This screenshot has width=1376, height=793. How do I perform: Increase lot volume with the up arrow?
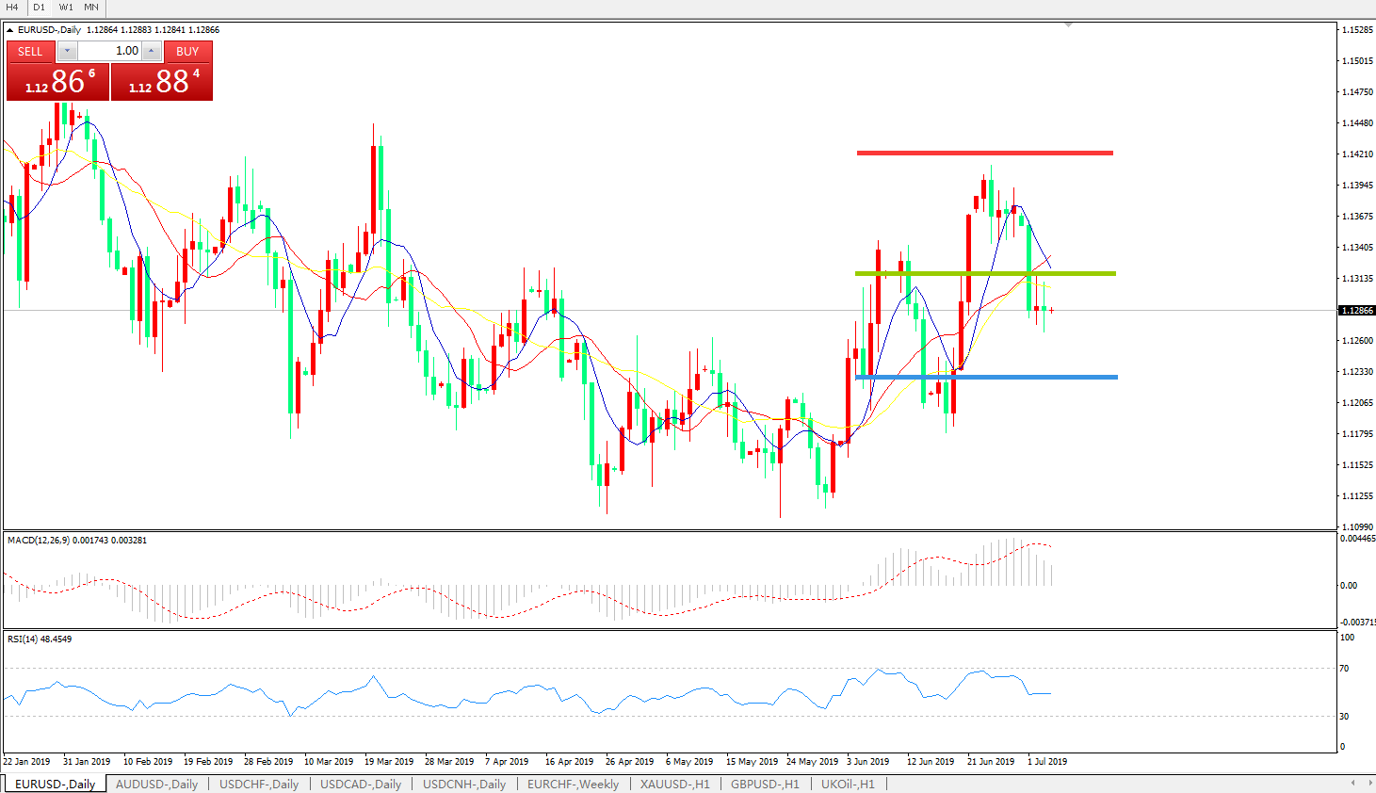pos(152,52)
